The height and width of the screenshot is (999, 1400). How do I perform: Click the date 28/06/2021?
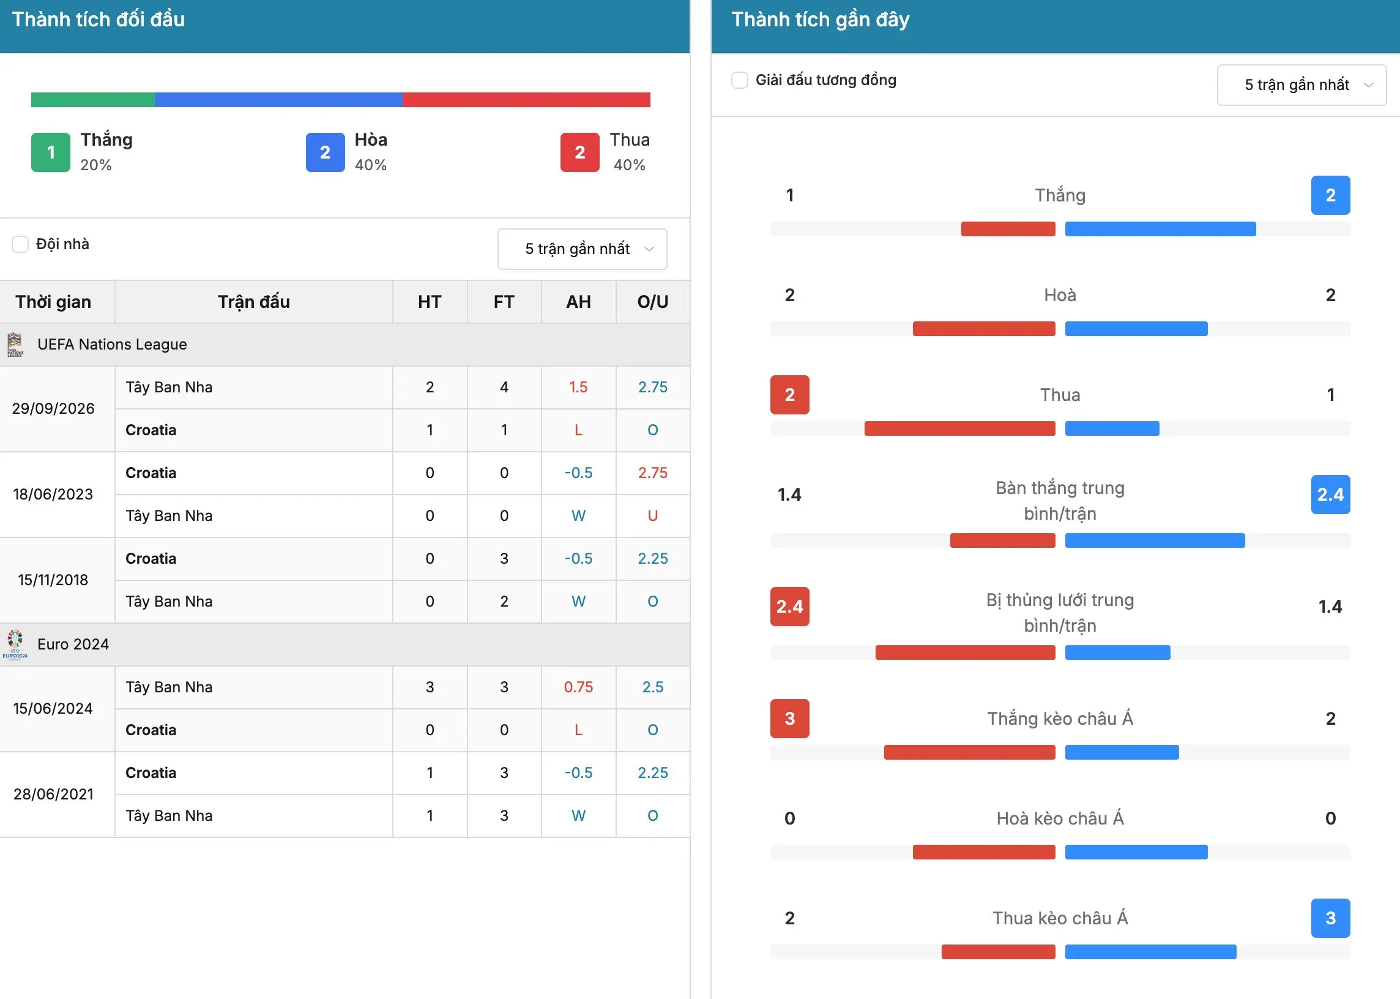53,794
